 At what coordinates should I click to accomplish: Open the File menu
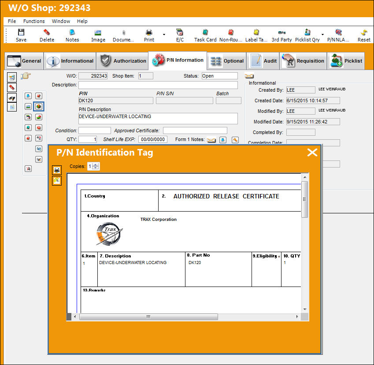click(12, 21)
